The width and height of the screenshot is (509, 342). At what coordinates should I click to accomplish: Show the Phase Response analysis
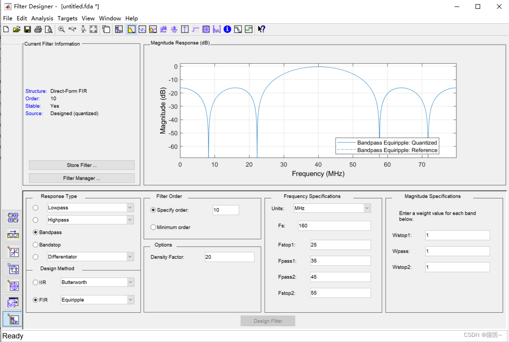(x=142, y=29)
